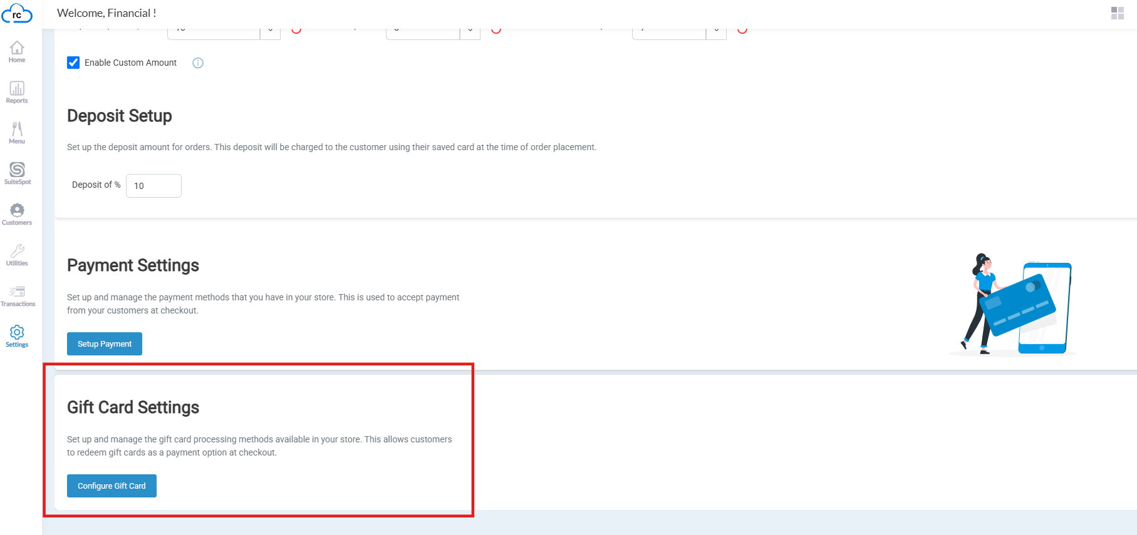Click the Enable Custom Amount label
The width and height of the screenshot is (1137, 535).
[130, 63]
